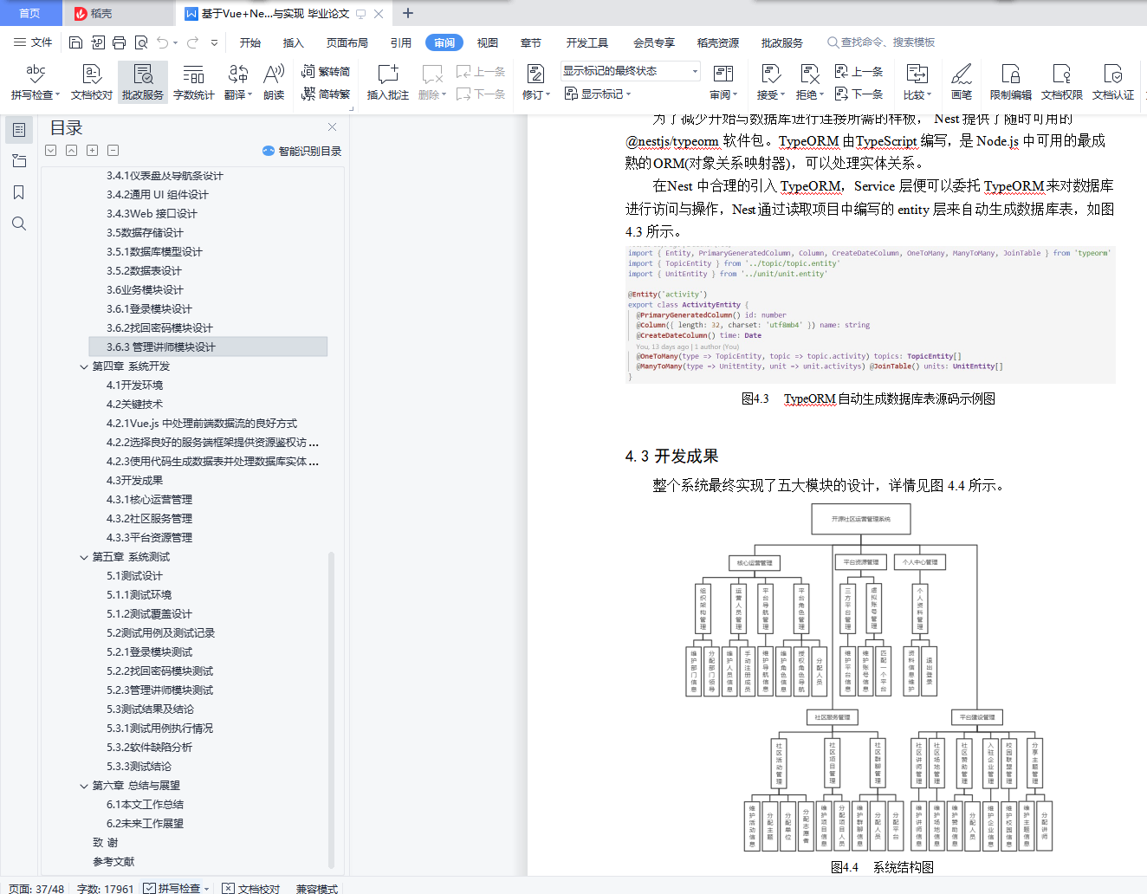Click the redo arrow icon
Image resolution: width=1147 pixels, height=894 pixels.
pos(192,42)
